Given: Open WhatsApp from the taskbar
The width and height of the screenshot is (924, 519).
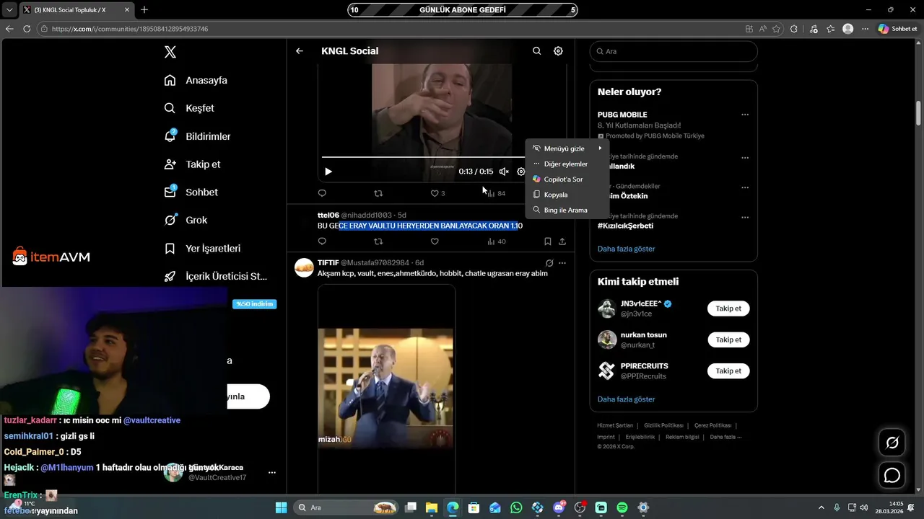Looking at the screenshot, I should [516, 507].
